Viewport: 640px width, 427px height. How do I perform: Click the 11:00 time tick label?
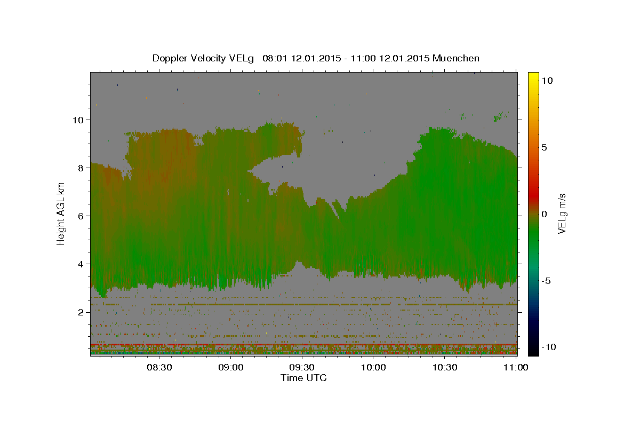pyautogui.click(x=515, y=367)
